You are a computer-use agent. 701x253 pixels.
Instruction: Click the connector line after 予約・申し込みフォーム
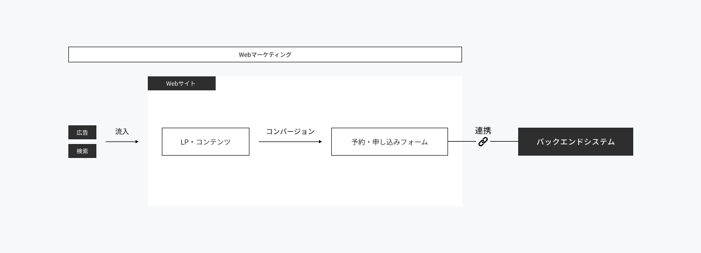(x=463, y=142)
